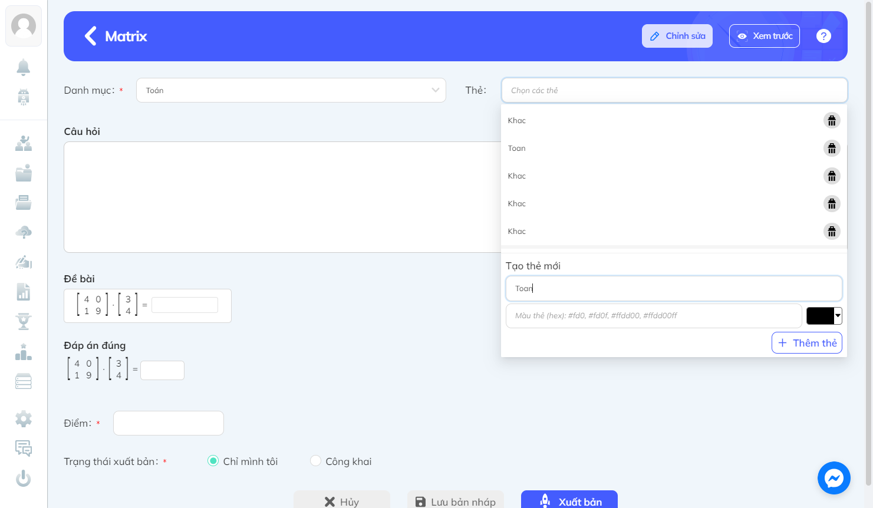Click the page vertical scrollbar

[868, 243]
